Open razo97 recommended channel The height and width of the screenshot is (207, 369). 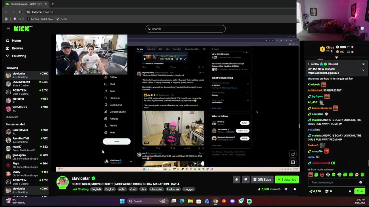click(27, 148)
